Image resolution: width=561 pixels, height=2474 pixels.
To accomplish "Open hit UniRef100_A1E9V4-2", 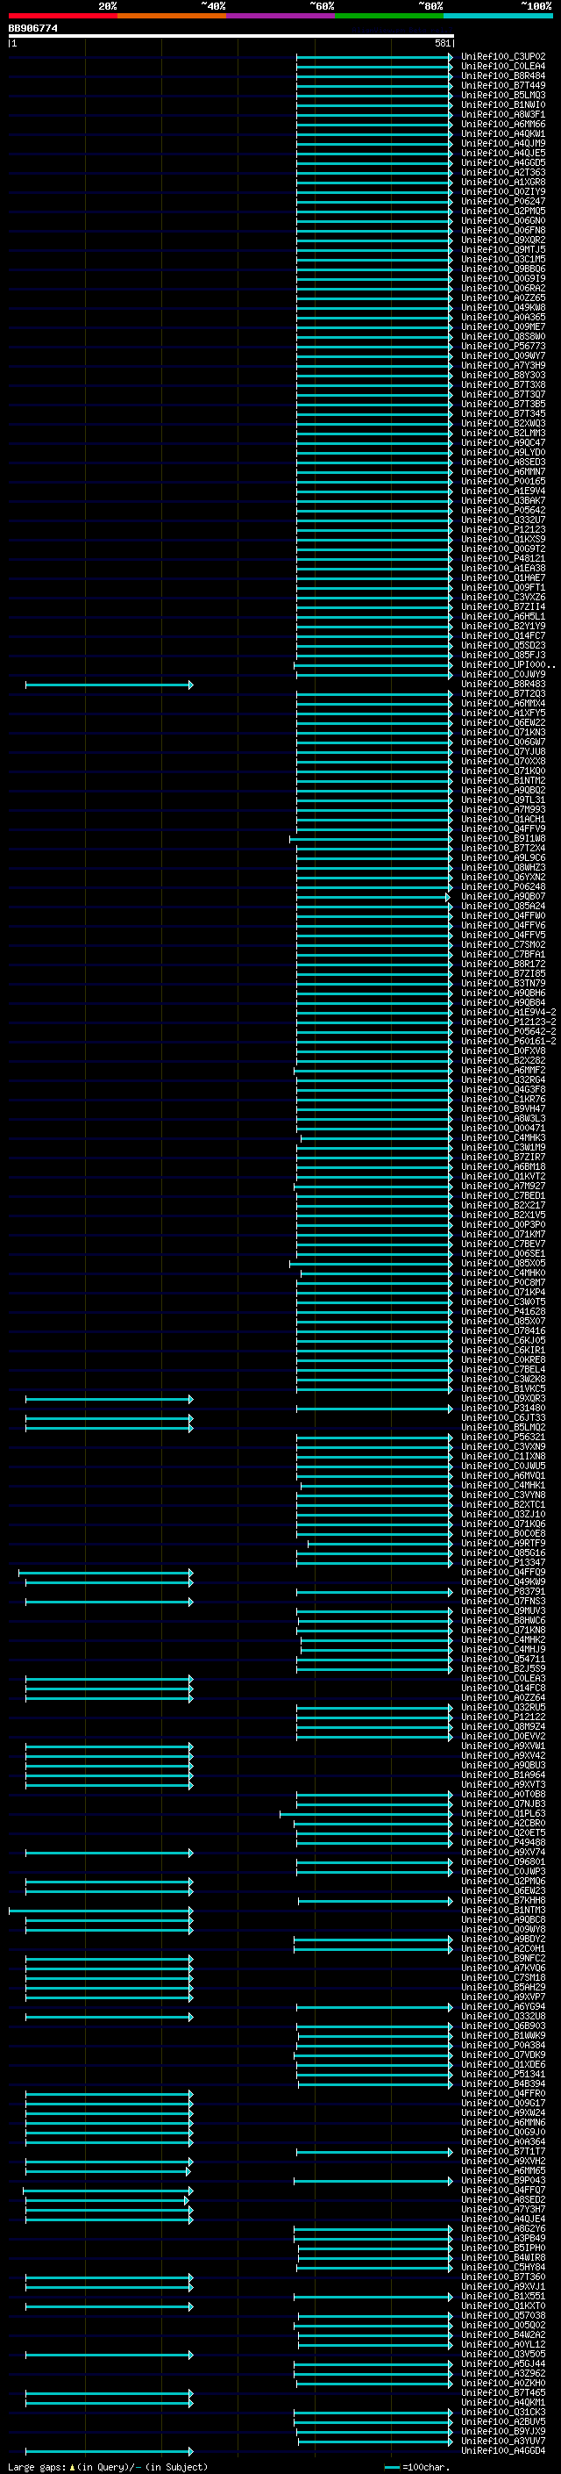I will click(508, 1014).
